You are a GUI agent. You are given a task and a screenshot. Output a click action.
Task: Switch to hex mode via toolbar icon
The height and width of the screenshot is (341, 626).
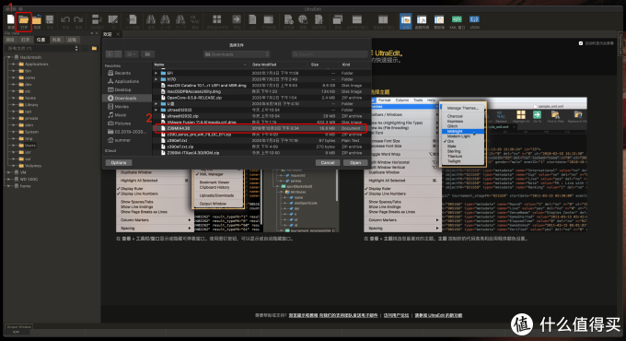(x=133, y=19)
